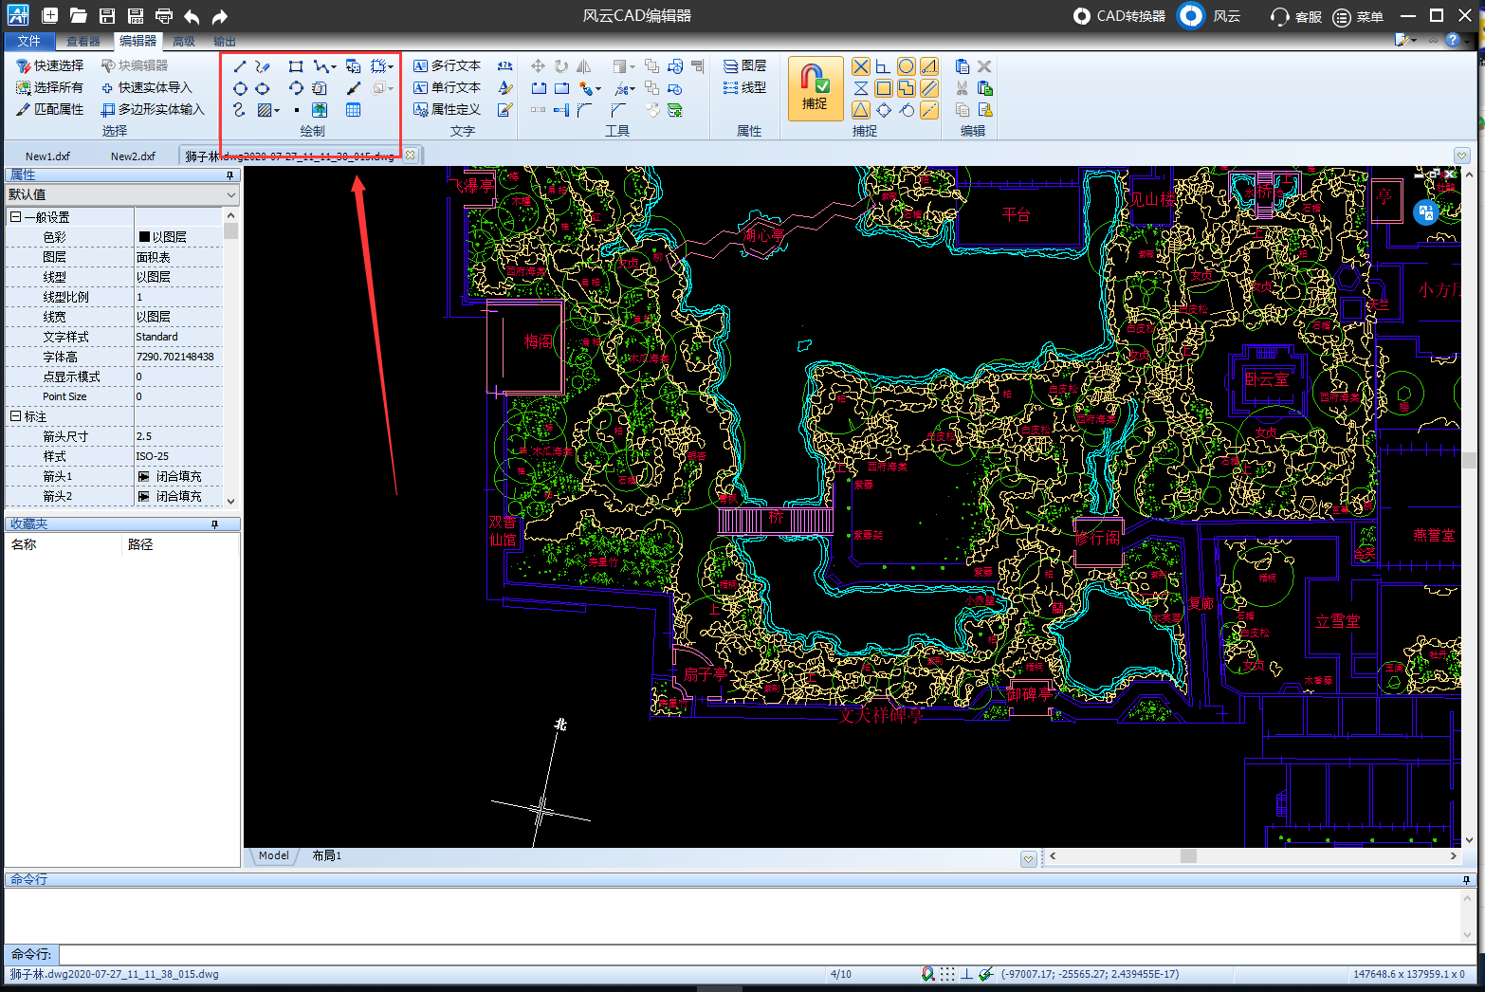Switch to the 查看器 ribbon tab
This screenshot has width=1485, height=992.
[x=83, y=41]
